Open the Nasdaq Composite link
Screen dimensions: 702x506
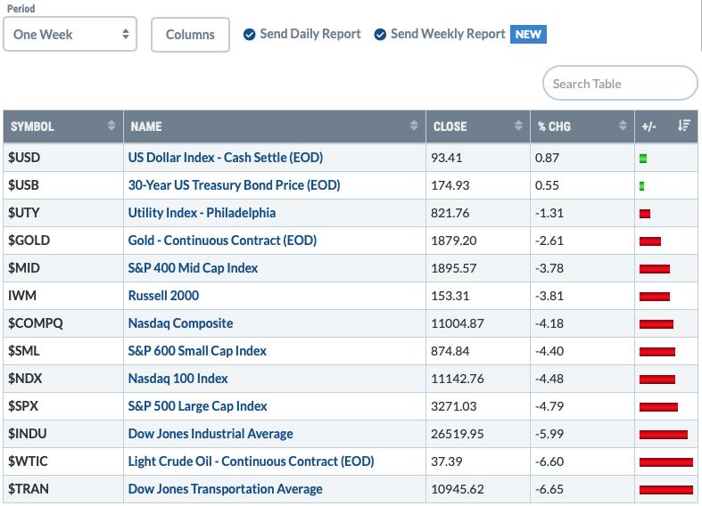(x=180, y=323)
